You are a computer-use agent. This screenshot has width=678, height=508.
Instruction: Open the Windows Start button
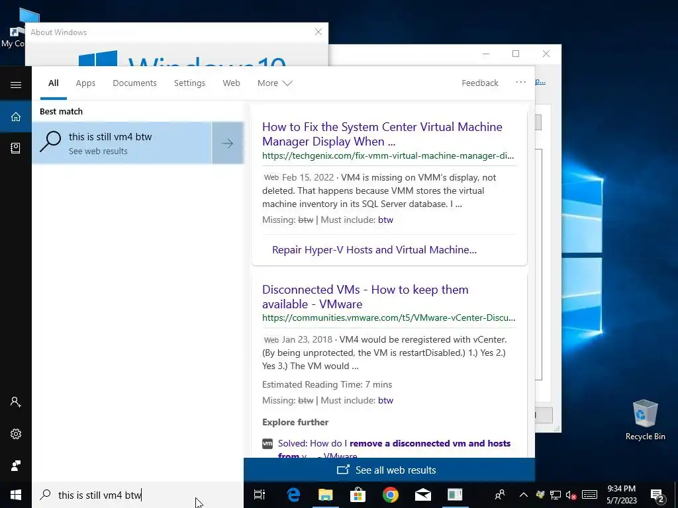pyautogui.click(x=16, y=495)
